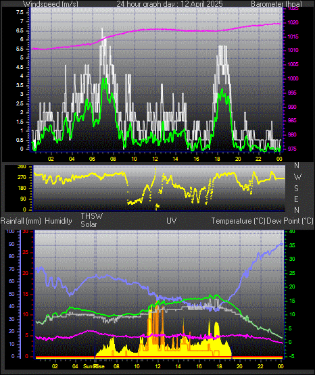Click the 'Humidity' legend label
Image resolution: width=315 pixels, height=375 pixels.
tap(58, 221)
